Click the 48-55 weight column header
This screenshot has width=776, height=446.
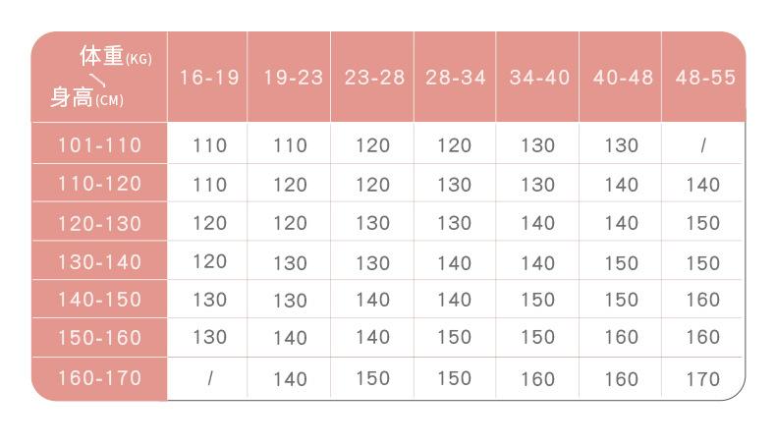coord(704,79)
